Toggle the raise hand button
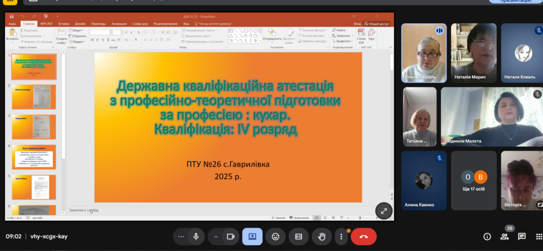Screen dimensions: 543x251 tap(321, 236)
